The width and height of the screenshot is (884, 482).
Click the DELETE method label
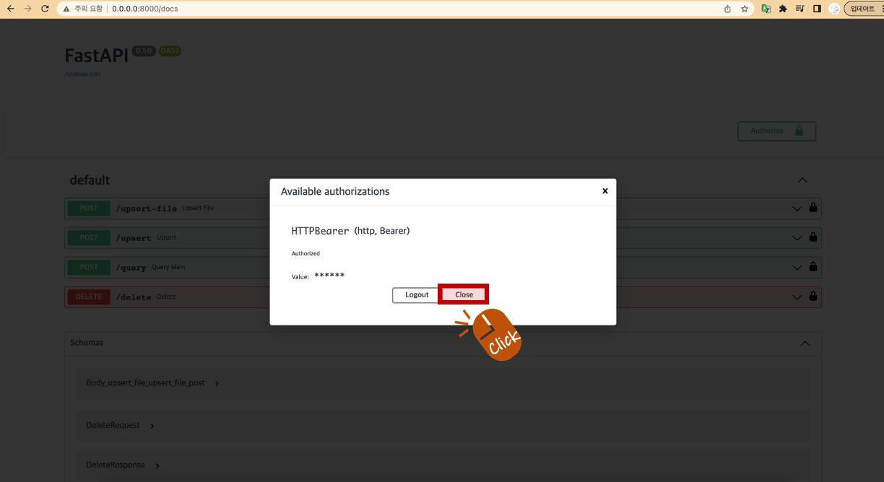coord(89,297)
